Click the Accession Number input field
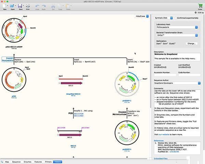Image resolution: width=205 pixels, height=164 pixels. click(165, 74)
